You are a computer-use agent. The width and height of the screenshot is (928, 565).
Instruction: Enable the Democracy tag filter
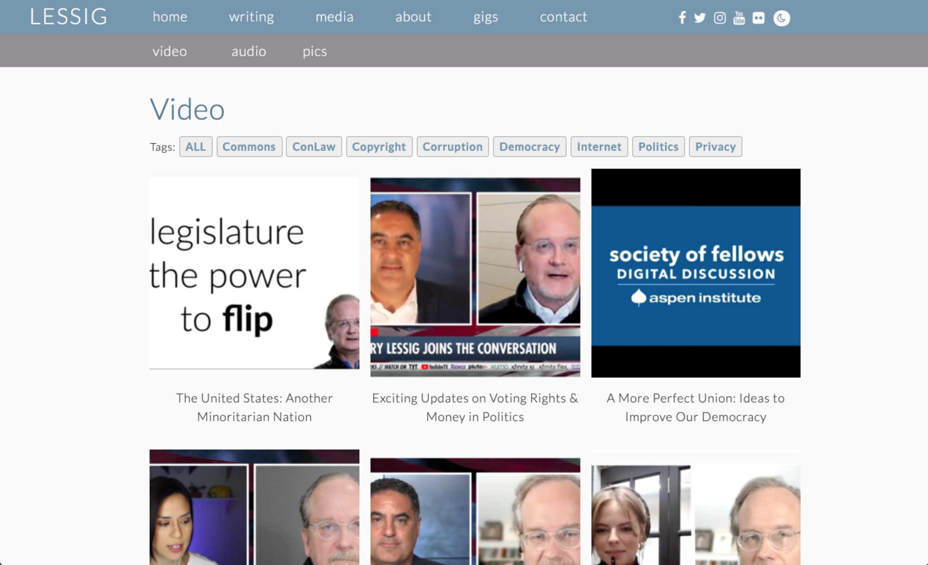point(528,146)
